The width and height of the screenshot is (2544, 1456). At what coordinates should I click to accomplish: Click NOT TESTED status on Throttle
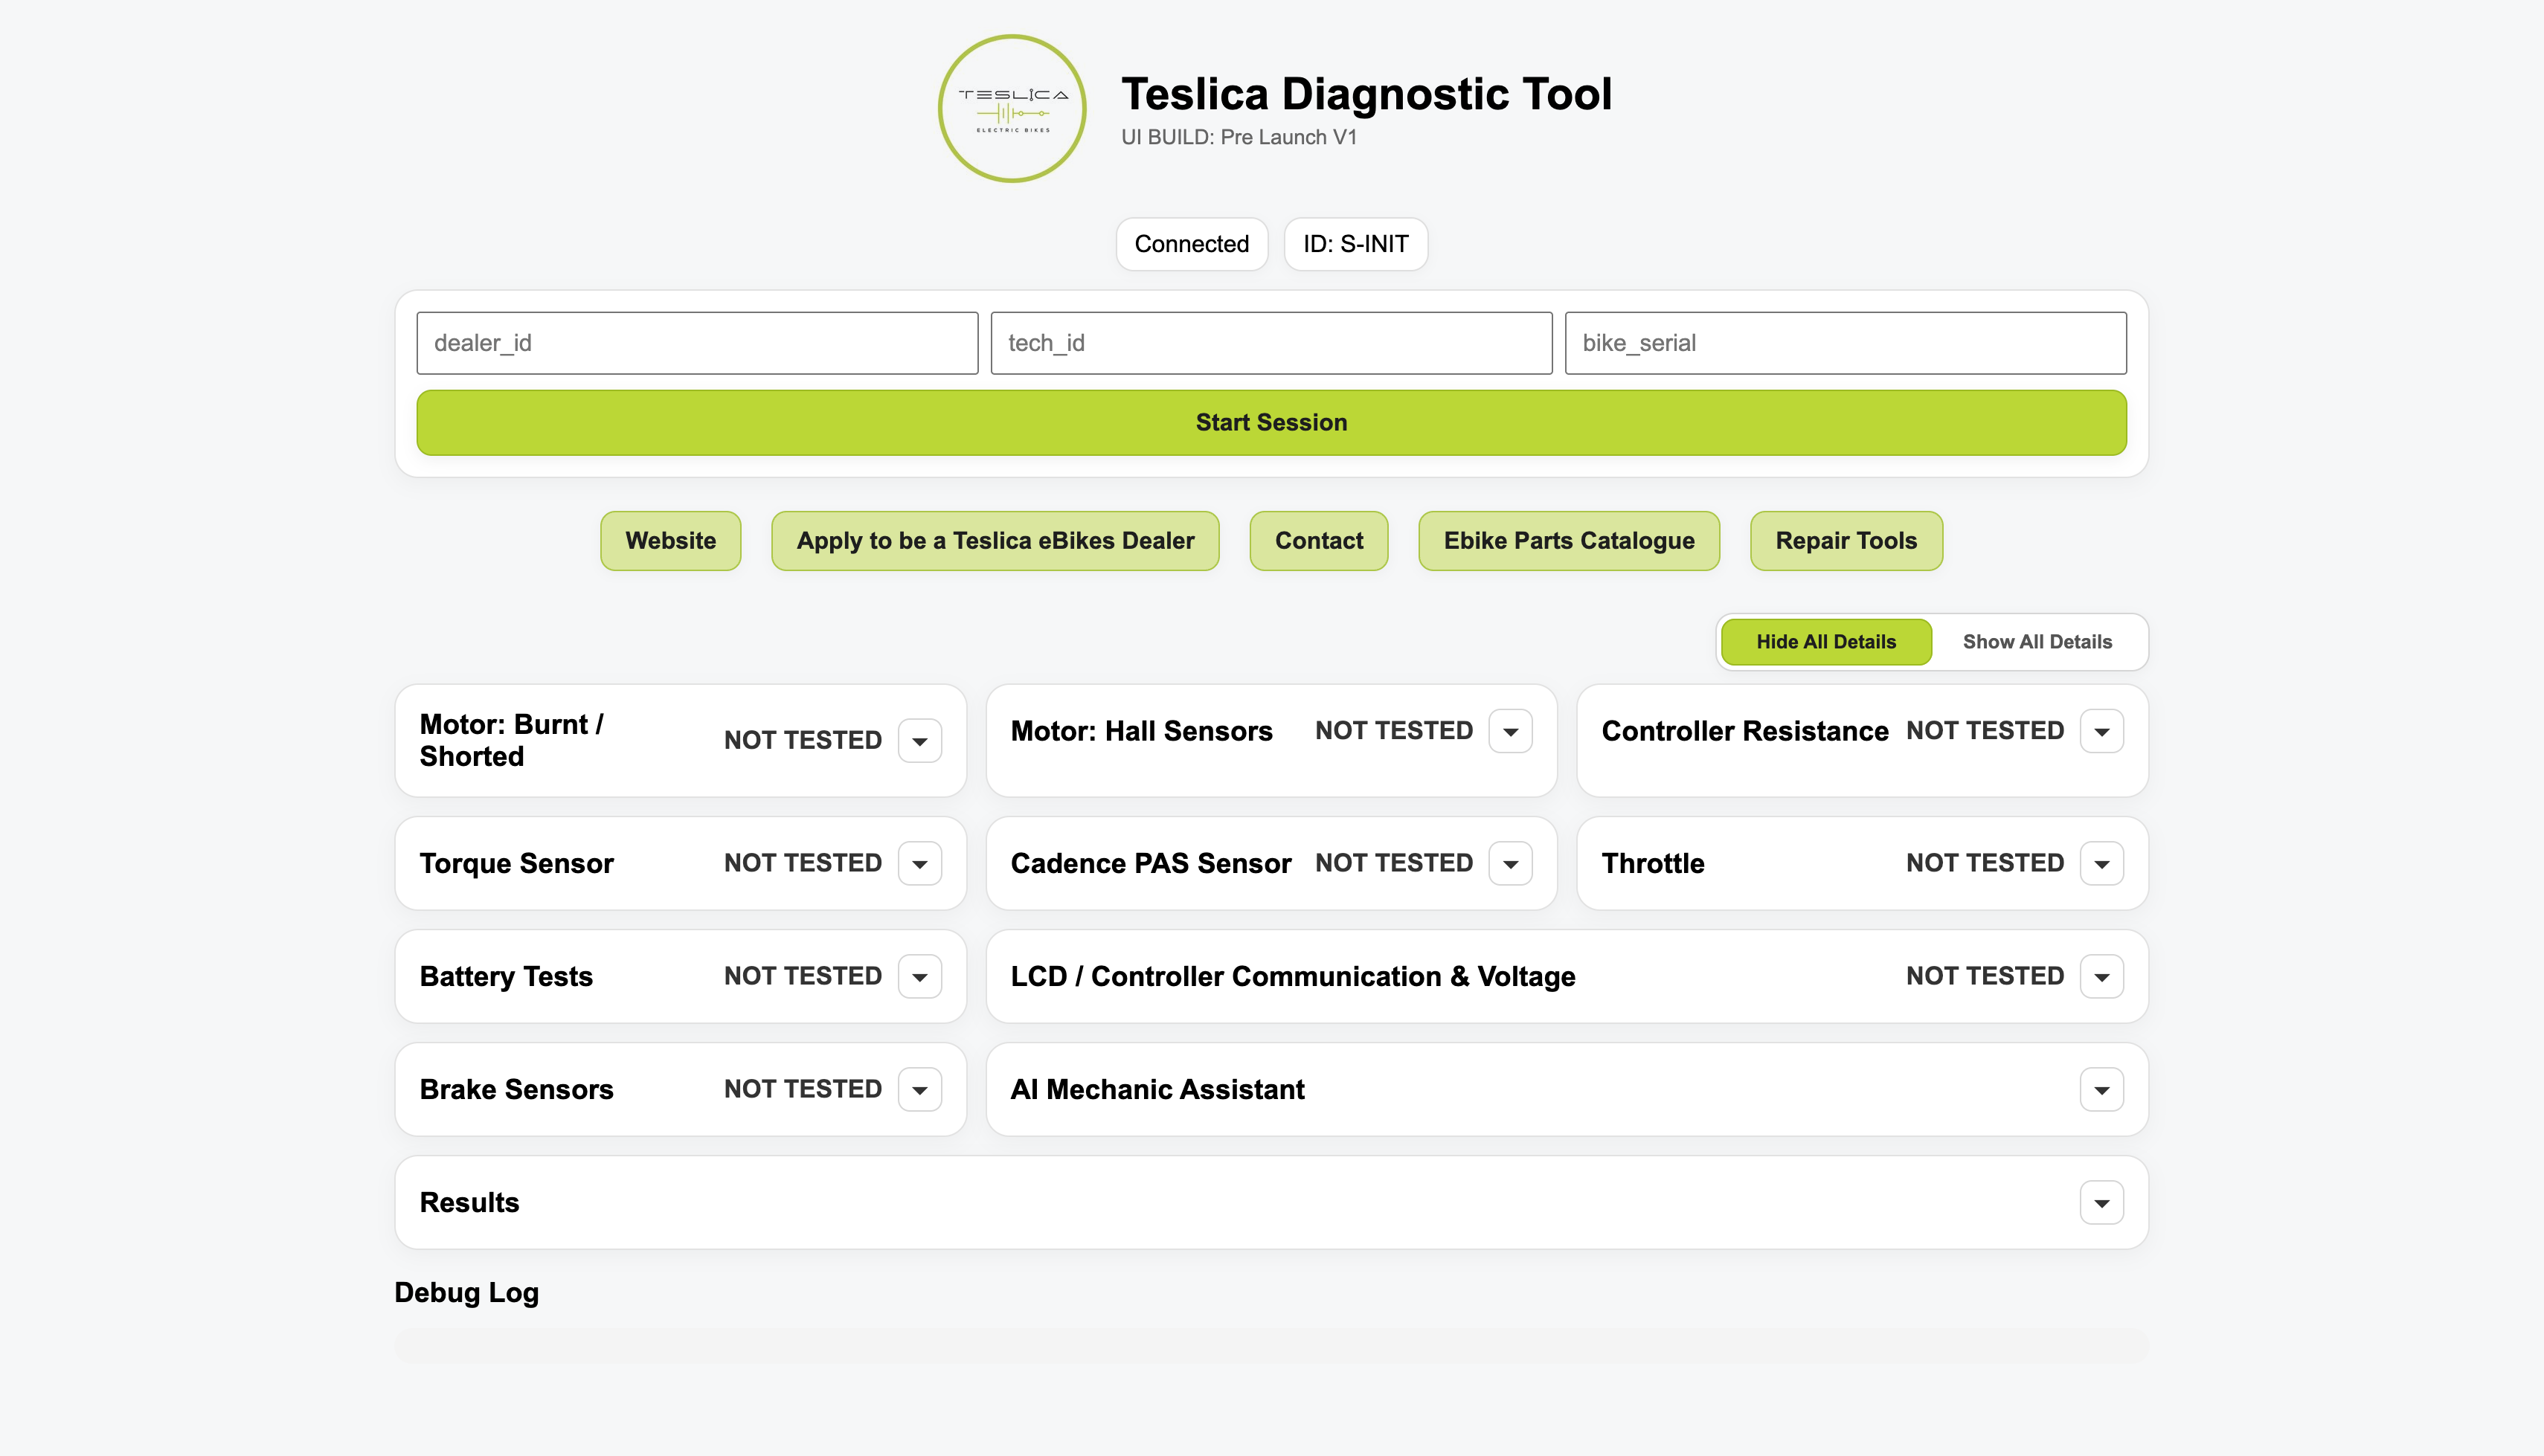[1985, 863]
